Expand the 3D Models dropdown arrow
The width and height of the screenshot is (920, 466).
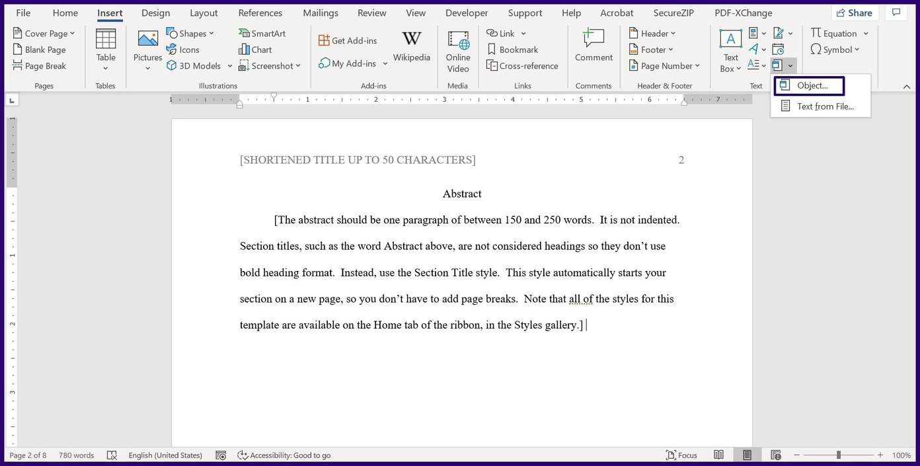[x=230, y=66]
